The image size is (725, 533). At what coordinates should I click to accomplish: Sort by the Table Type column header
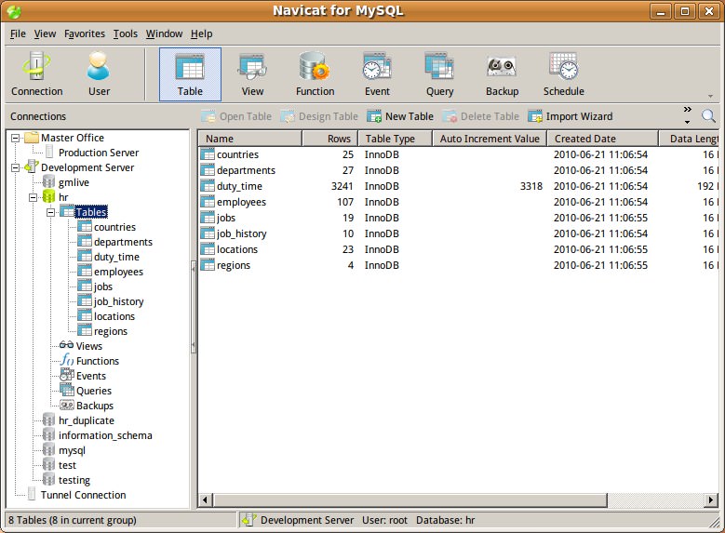tap(395, 139)
